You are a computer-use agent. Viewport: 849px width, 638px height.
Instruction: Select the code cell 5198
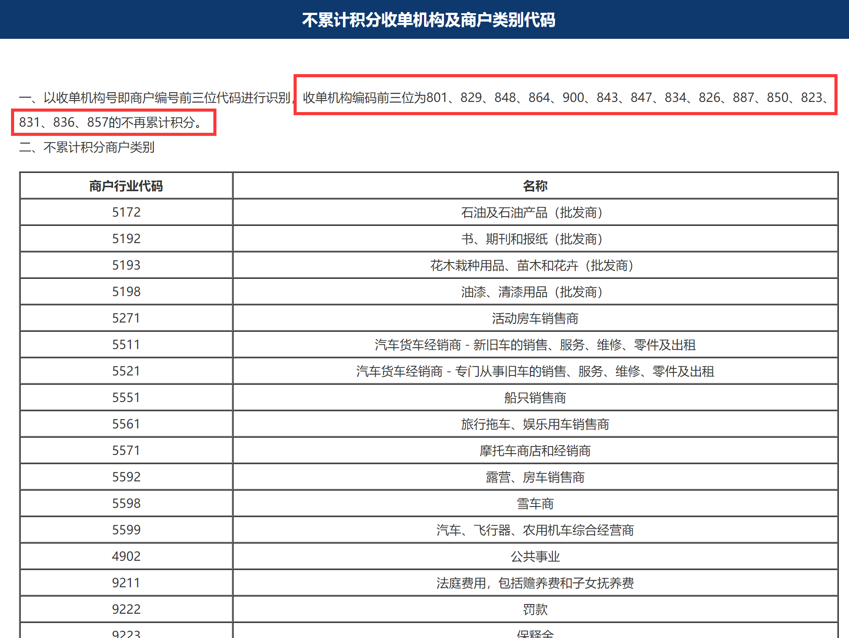pyautogui.click(x=126, y=292)
